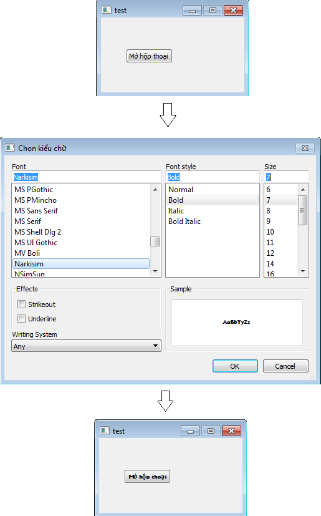Click the font dialog title bar icon
321x516 pixels.
(10, 148)
